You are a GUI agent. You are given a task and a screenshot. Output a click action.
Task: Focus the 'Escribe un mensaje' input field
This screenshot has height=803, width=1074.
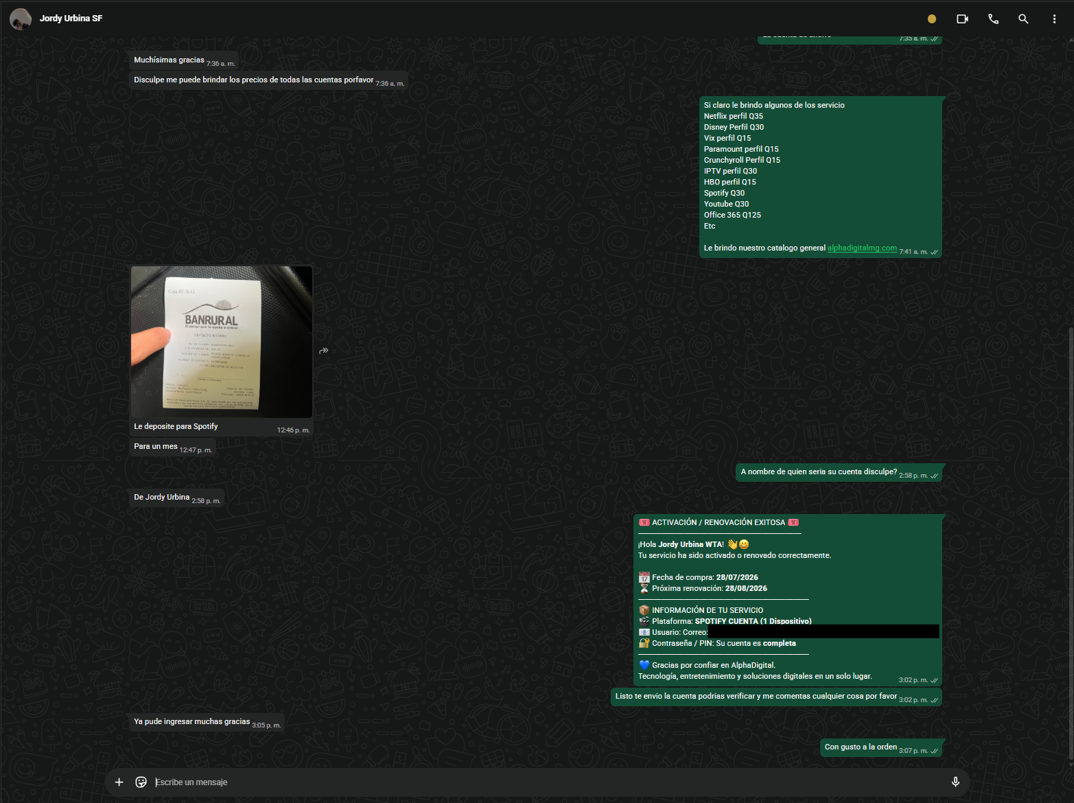tap(548, 782)
